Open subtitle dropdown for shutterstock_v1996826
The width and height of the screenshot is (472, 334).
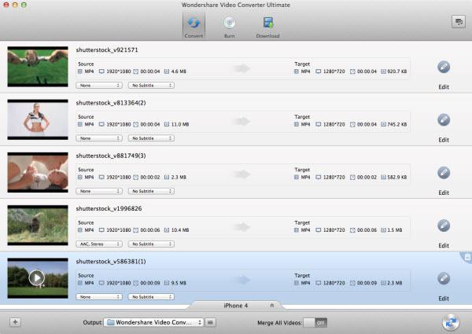click(x=151, y=244)
